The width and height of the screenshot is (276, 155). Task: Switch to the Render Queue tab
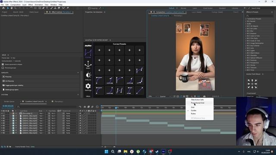tap(9, 102)
